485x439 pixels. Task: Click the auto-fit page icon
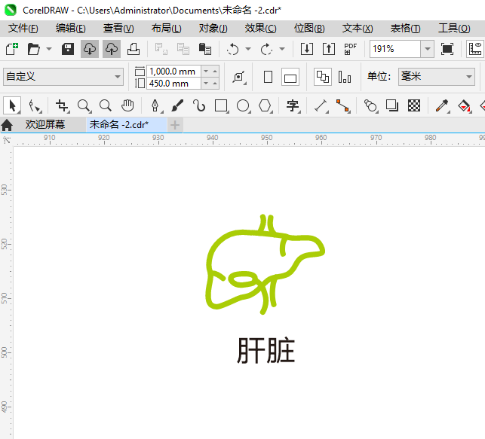[239, 77]
